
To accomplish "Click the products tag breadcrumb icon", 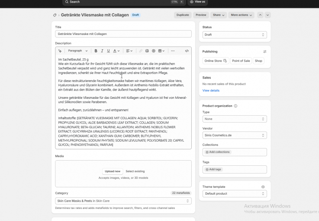I will click(55, 15).
